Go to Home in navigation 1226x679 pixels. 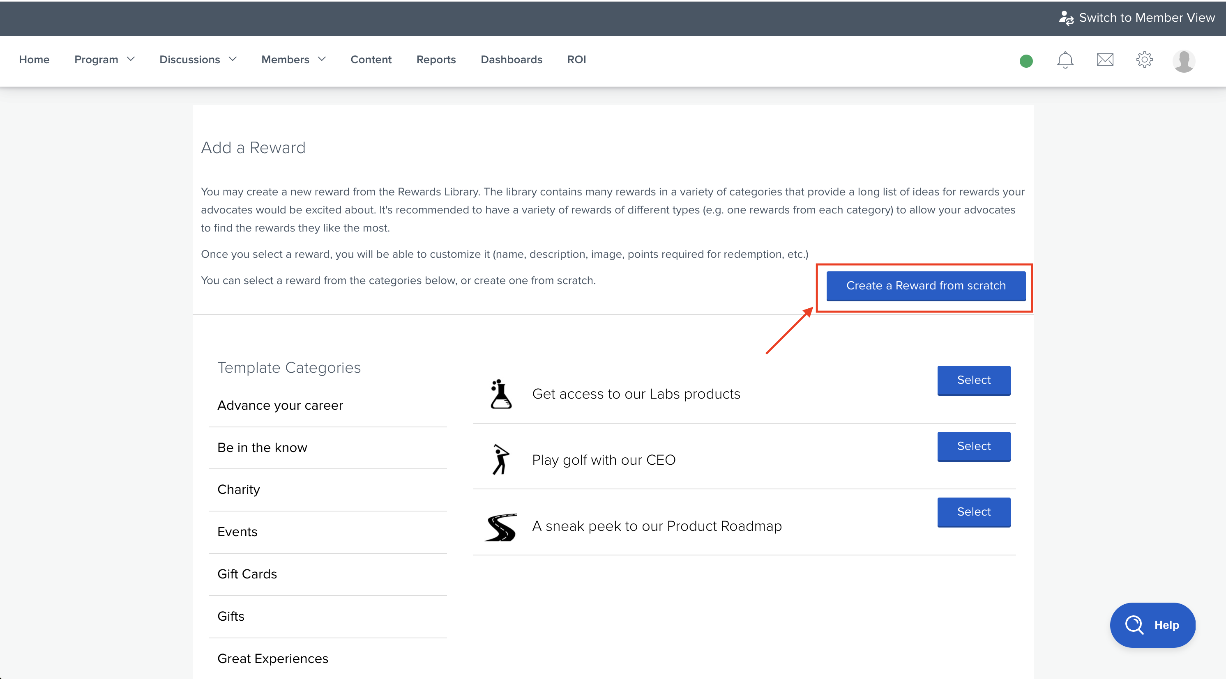pos(34,60)
